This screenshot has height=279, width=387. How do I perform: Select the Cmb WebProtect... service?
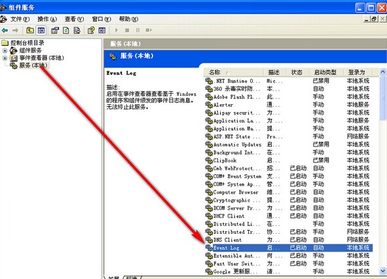(x=288, y=168)
